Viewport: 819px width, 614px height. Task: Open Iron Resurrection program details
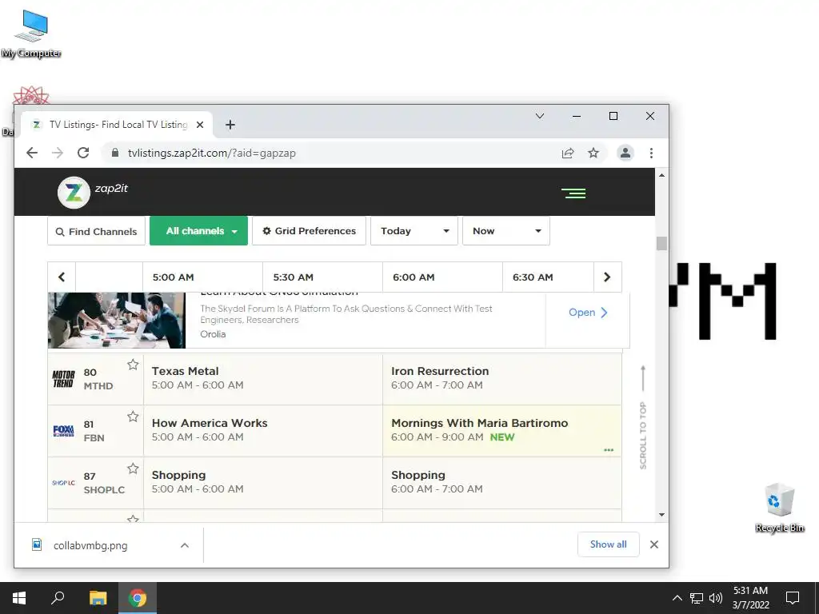tap(502, 379)
